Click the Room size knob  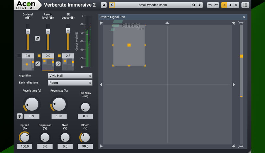tap(59, 104)
